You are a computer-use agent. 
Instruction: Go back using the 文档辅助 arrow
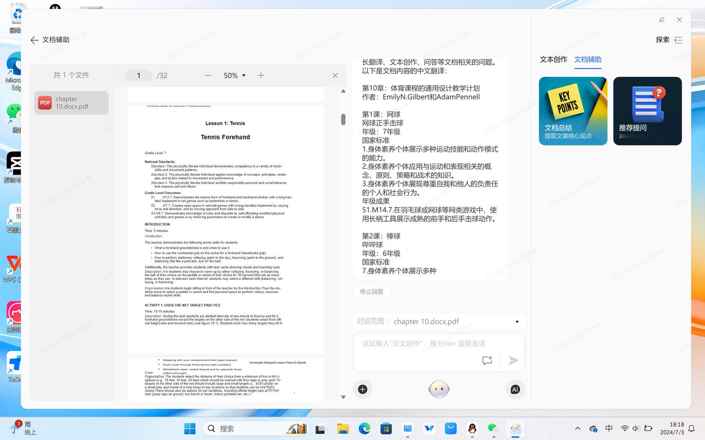(34, 40)
